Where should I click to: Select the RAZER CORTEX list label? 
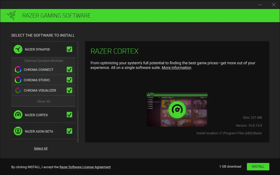click(36, 115)
